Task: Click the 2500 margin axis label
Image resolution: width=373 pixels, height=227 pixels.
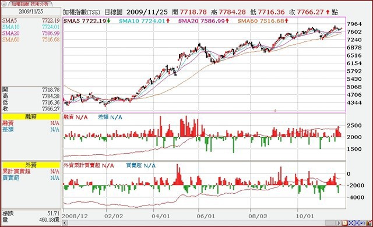Action: pyautogui.click(x=354, y=125)
